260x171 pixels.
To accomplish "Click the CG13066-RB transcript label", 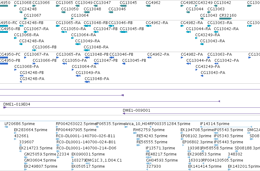I will click(44, 47).
